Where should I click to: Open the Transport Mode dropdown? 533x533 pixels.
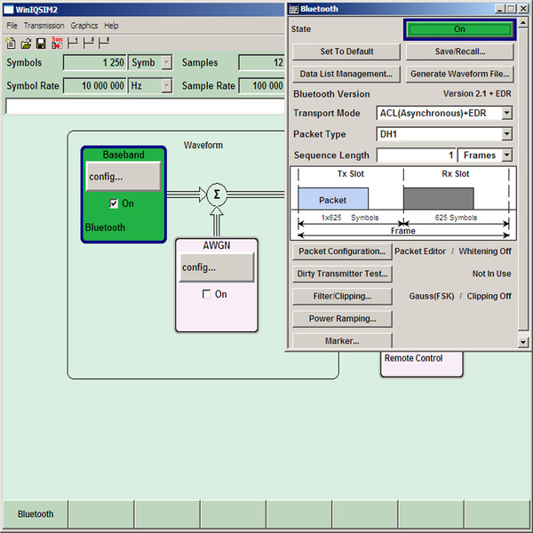coord(506,113)
